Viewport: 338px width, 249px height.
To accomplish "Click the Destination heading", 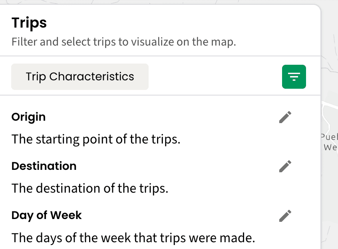I will coord(44,166).
